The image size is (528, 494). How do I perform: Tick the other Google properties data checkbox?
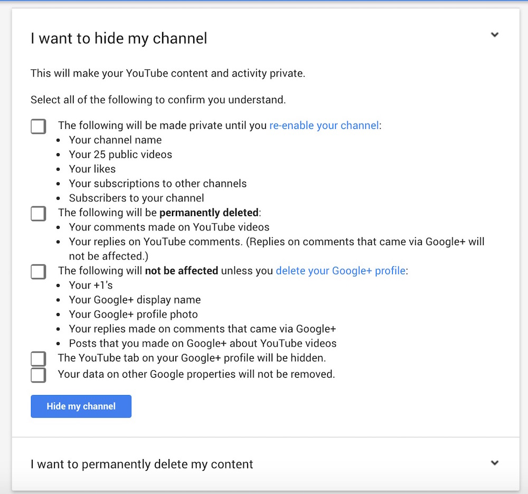pyautogui.click(x=38, y=375)
